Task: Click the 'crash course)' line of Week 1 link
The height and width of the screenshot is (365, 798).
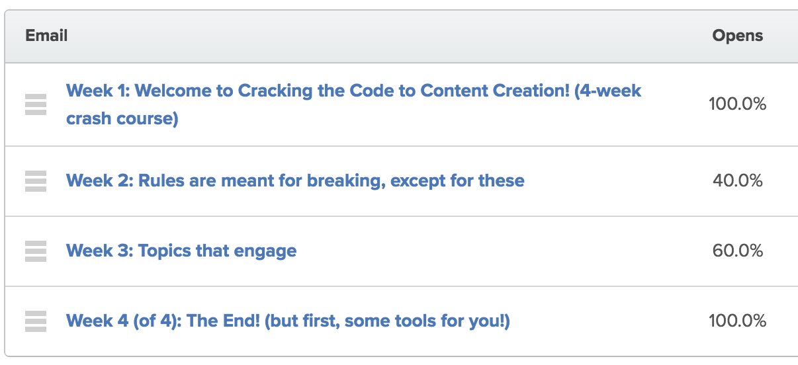Action: (122, 120)
